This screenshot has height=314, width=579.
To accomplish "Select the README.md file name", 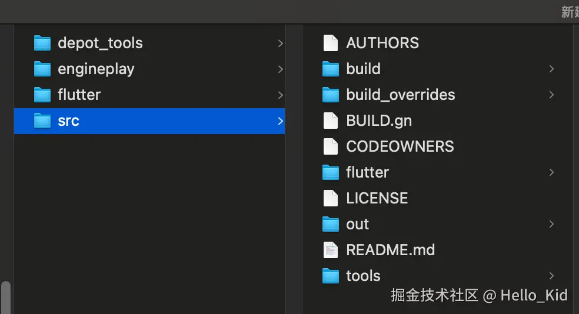I will 390,250.
